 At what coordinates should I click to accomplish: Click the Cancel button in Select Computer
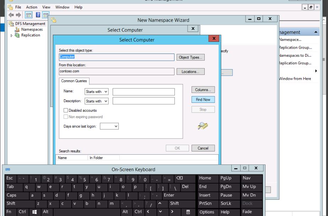click(x=203, y=148)
